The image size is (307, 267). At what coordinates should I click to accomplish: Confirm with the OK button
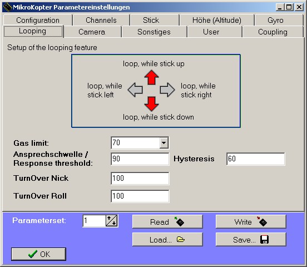38,254
